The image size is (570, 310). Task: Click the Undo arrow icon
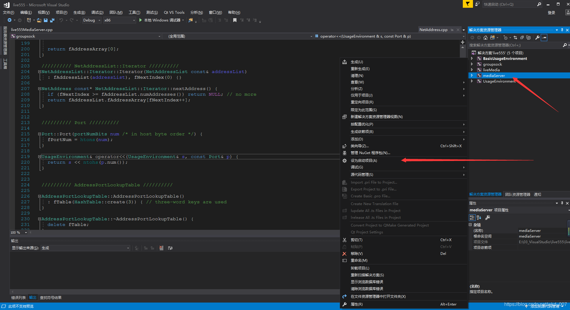[x=61, y=20]
